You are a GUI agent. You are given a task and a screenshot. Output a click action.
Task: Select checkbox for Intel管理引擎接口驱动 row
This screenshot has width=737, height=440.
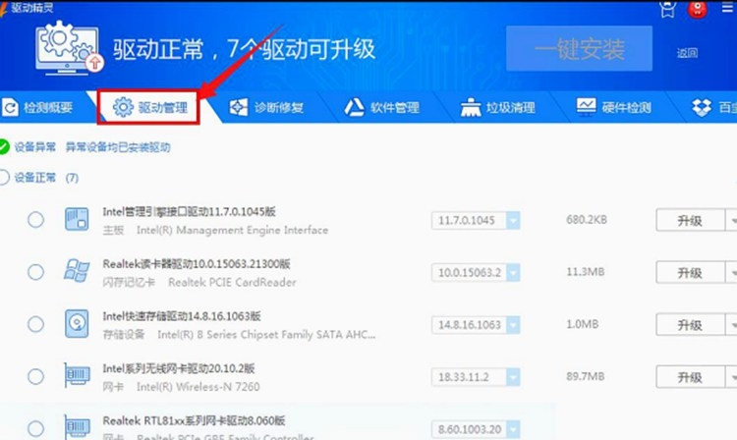[35, 219]
